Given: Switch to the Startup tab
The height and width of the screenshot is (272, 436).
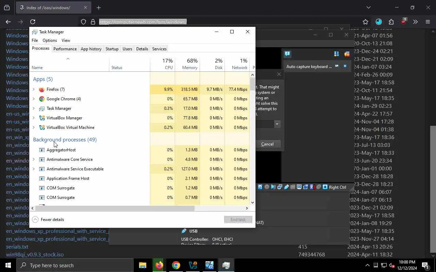Looking at the screenshot, I should click(112, 49).
